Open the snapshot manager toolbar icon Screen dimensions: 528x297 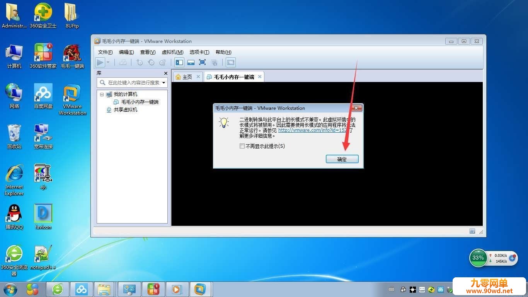pyautogui.click(x=163, y=62)
